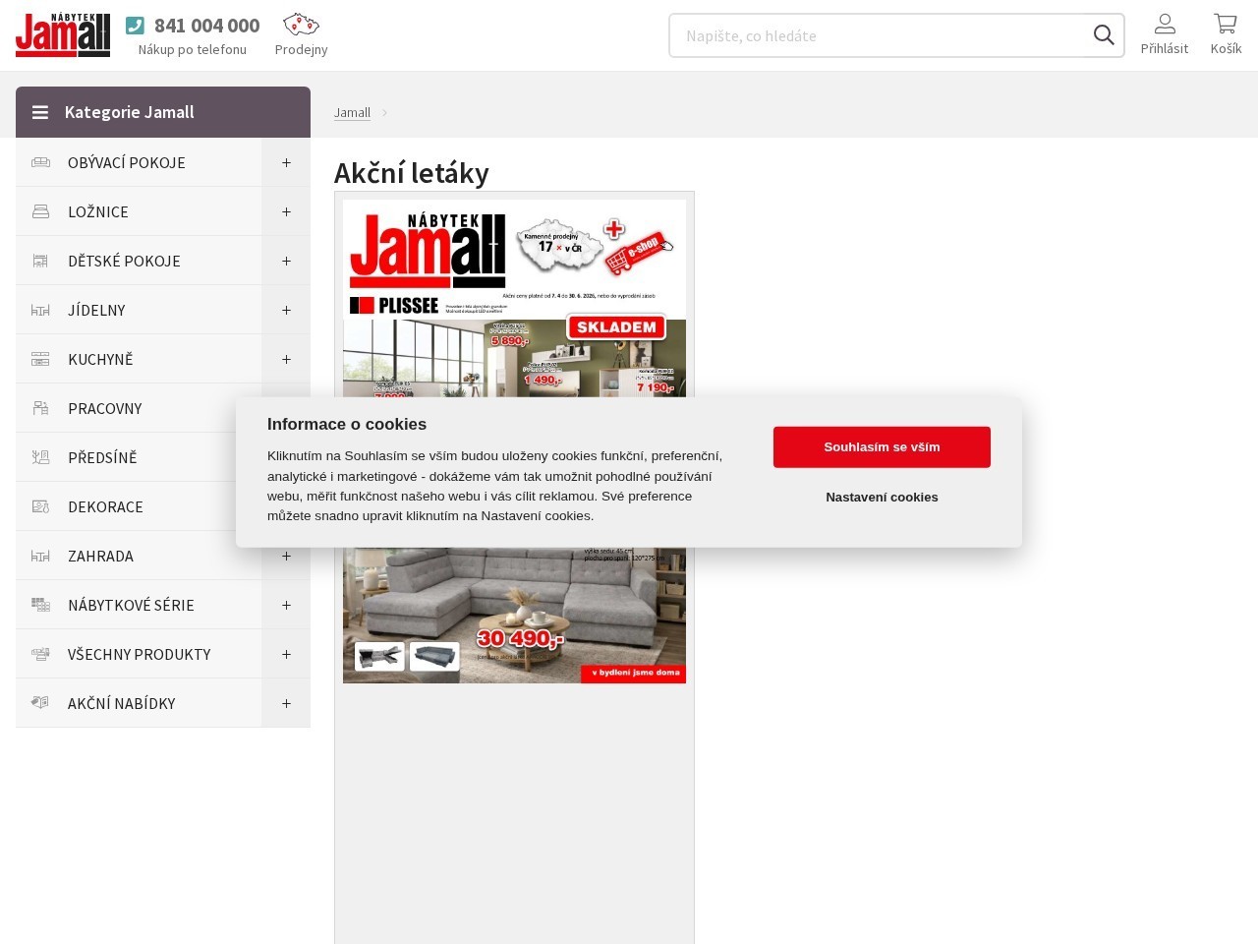Viewport: 1258px width, 944px height.
Task: Click the bunk bed icon for Dětské pokoje
Action: coord(40,261)
